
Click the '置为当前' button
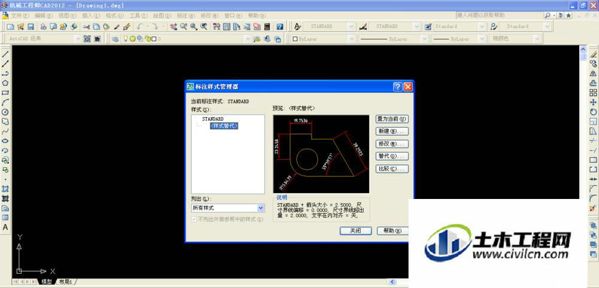click(392, 119)
